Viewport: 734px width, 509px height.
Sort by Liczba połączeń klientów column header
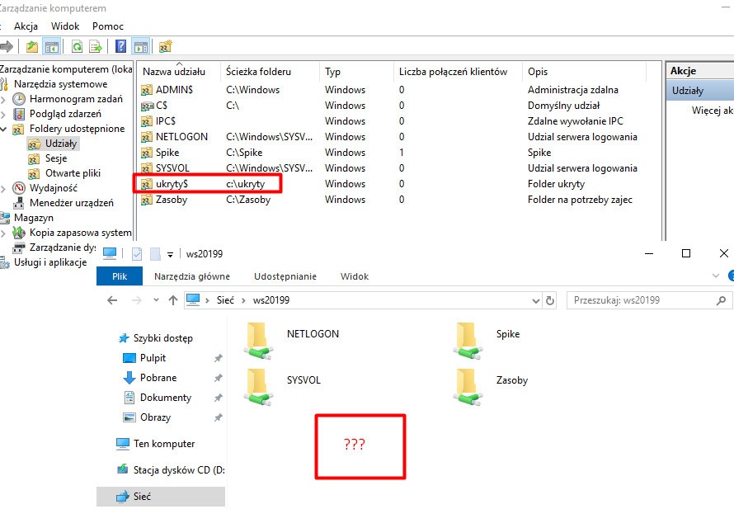[453, 72]
